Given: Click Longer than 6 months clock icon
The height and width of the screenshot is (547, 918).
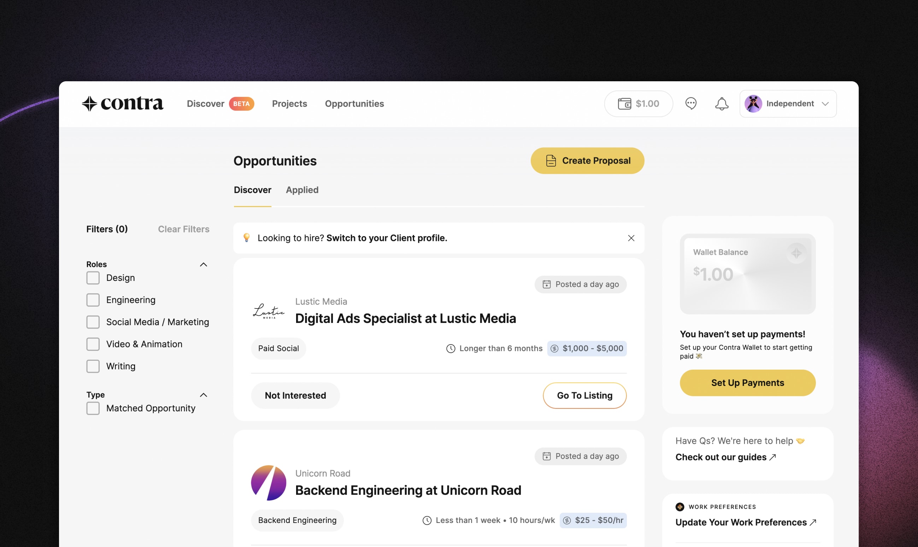Looking at the screenshot, I should tap(450, 348).
